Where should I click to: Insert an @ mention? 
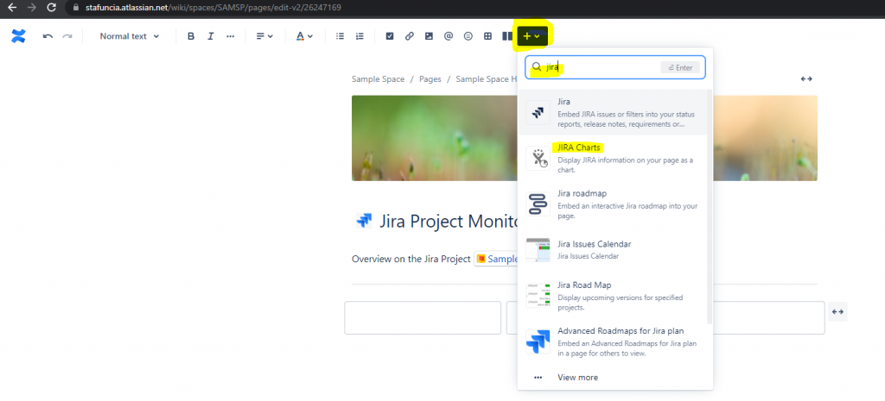point(449,36)
